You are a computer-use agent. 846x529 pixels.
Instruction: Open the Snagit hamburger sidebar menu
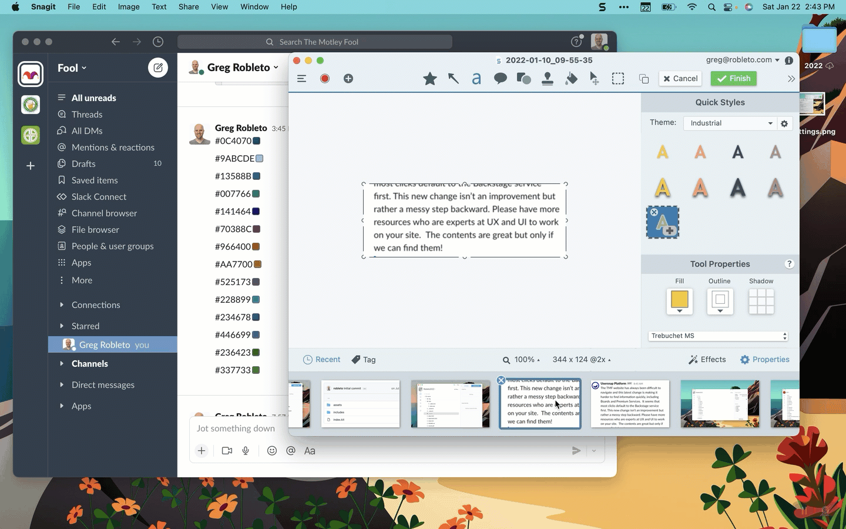(301, 79)
